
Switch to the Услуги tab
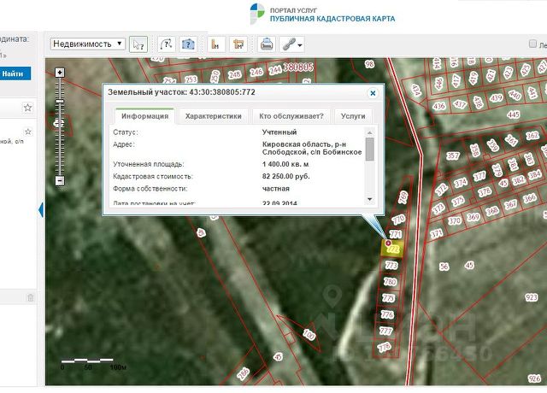[x=353, y=115]
